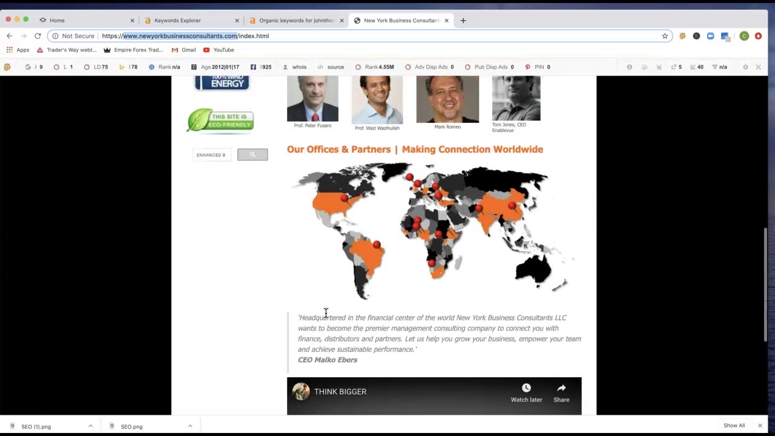The image size is (775, 436).
Task: Open the Zoom extension icon
Action: pos(711,36)
